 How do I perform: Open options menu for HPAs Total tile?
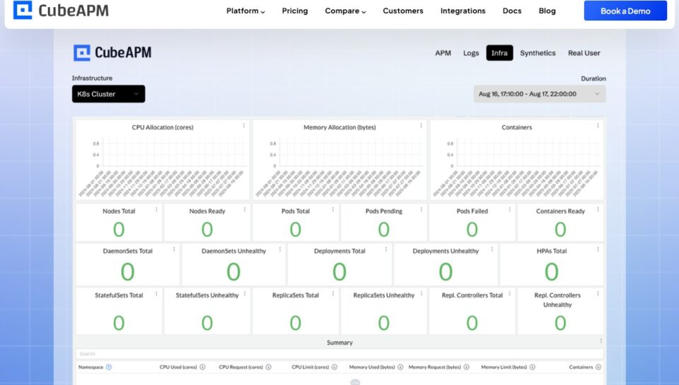click(x=598, y=249)
